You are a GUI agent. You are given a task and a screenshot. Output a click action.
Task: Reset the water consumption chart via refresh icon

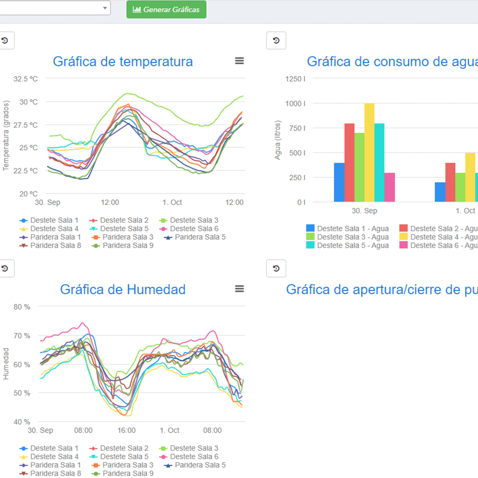276,40
